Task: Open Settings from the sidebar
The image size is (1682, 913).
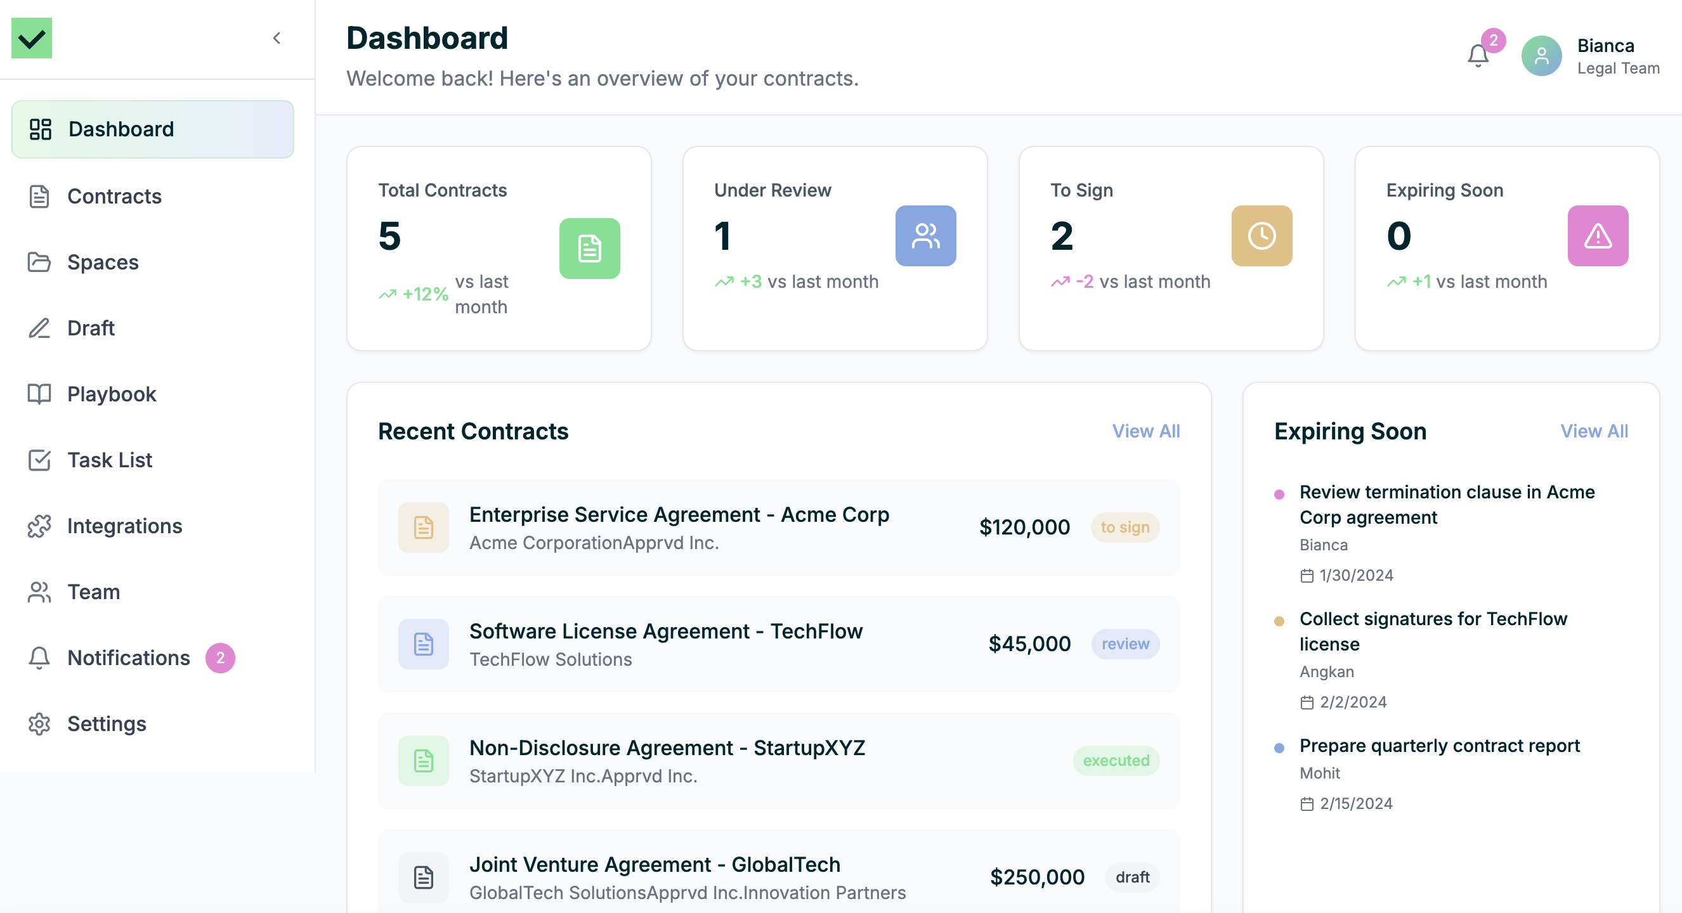Action: [x=107, y=723]
